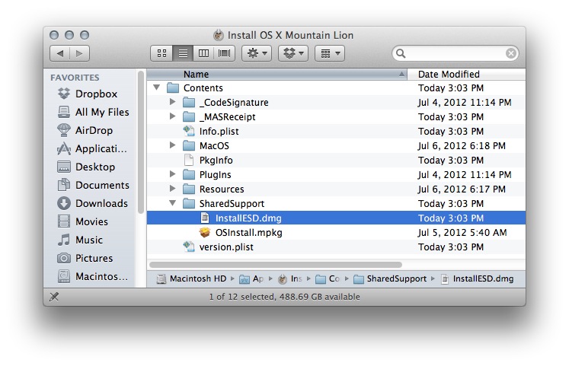Click the horizontal scrollbar of the file list
The image size is (569, 366).
(276, 265)
